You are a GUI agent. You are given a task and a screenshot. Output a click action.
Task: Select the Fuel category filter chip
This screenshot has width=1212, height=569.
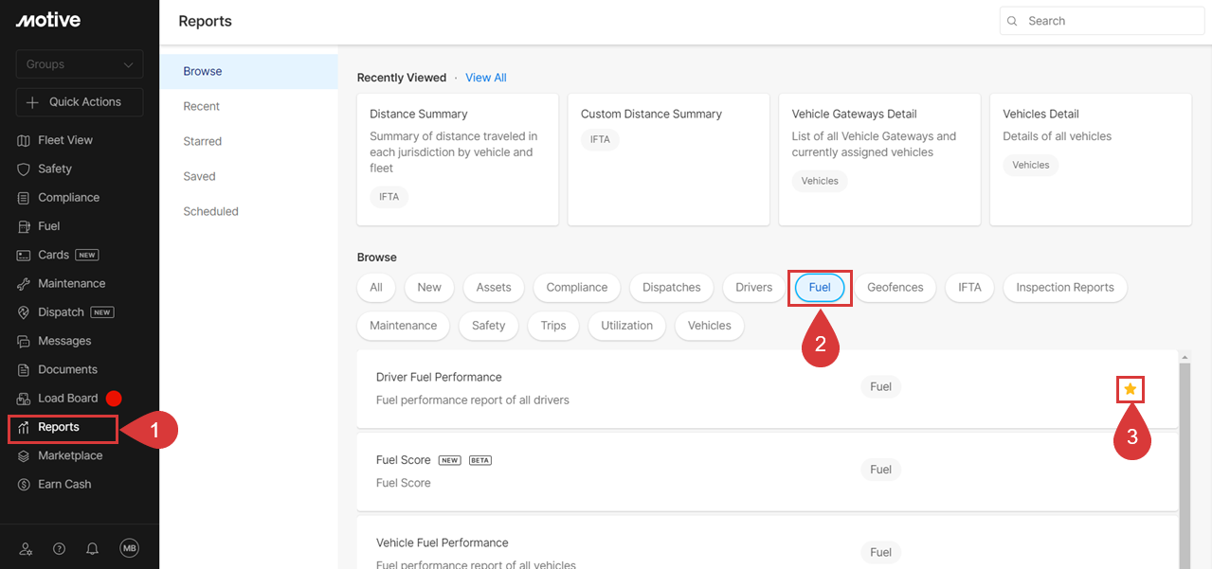(x=820, y=287)
